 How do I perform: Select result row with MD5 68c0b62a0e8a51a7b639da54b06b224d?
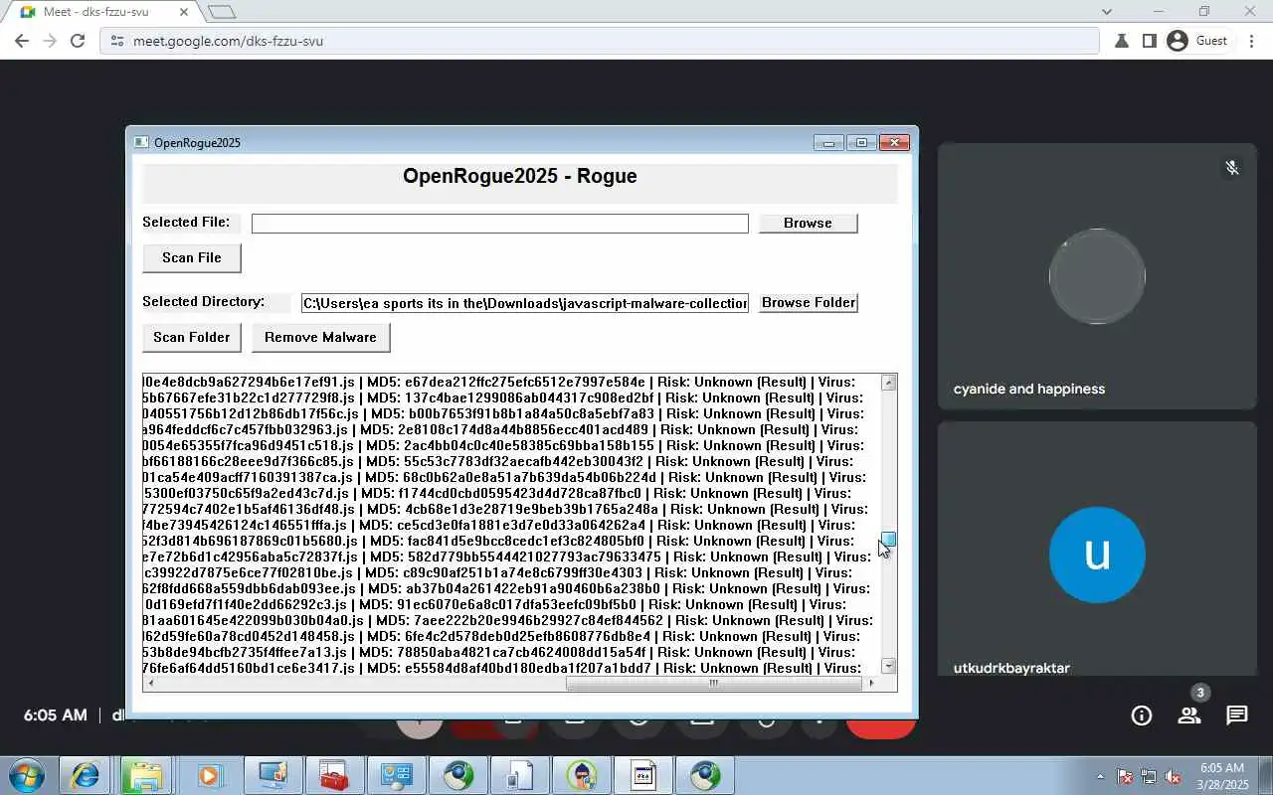click(x=512, y=477)
